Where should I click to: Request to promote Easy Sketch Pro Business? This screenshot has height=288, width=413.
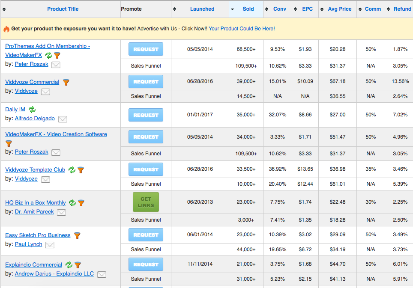tap(146, 235)
